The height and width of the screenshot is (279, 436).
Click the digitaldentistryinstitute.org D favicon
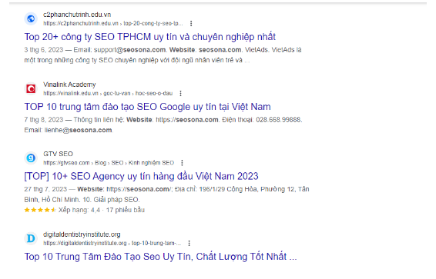31,238
